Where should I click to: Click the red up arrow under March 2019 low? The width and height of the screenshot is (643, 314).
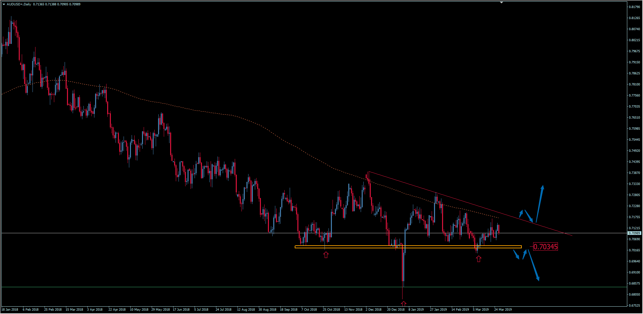coord(479,259)
